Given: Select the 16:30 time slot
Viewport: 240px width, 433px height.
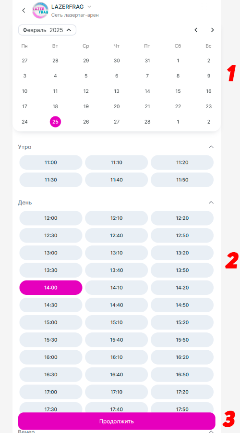Looking at the screenshot, I should (51, 375).
